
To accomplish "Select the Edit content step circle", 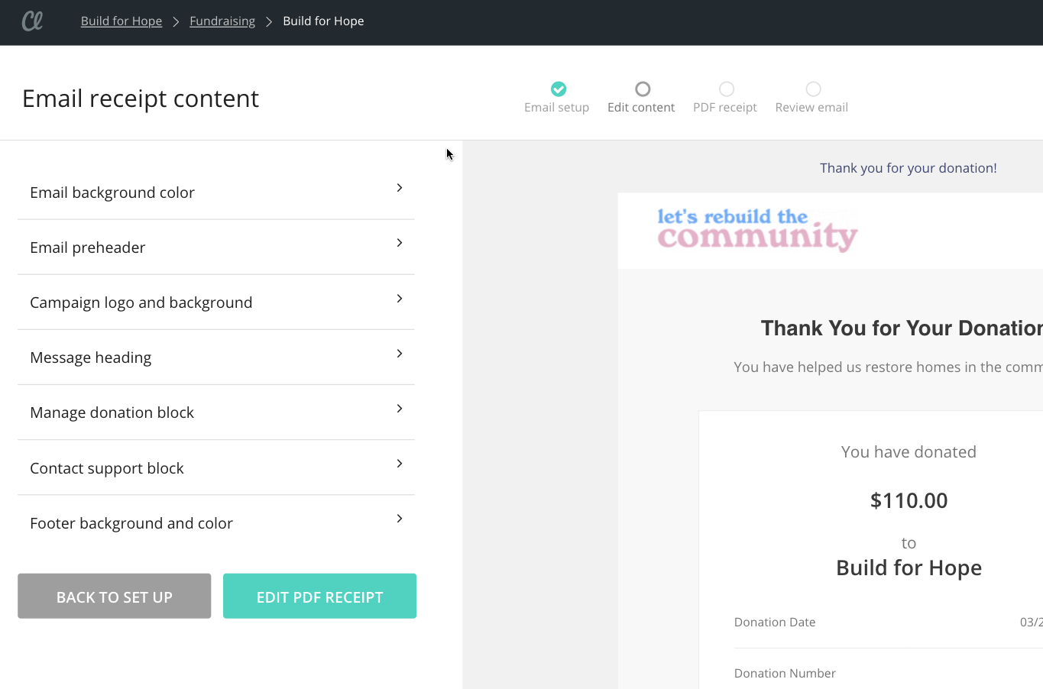I will point(643,89).
